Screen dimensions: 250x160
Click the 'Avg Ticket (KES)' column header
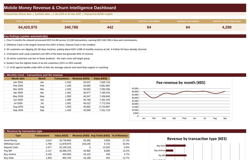(100, 135)
